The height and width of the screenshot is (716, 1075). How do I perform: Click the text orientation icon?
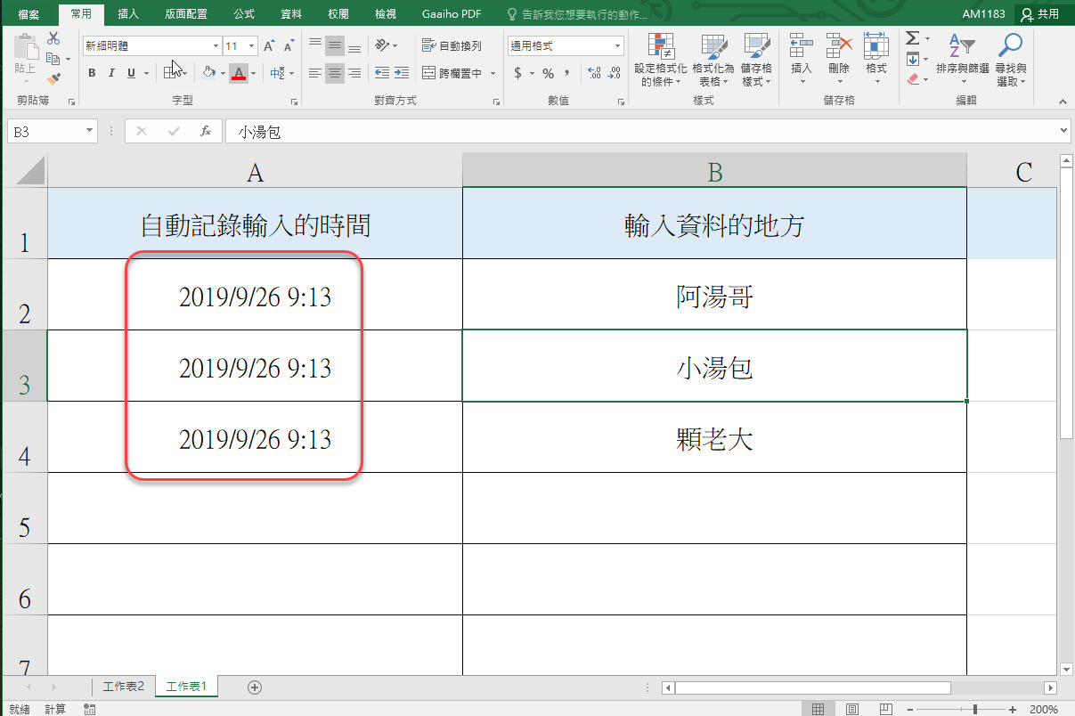point(383,45)
